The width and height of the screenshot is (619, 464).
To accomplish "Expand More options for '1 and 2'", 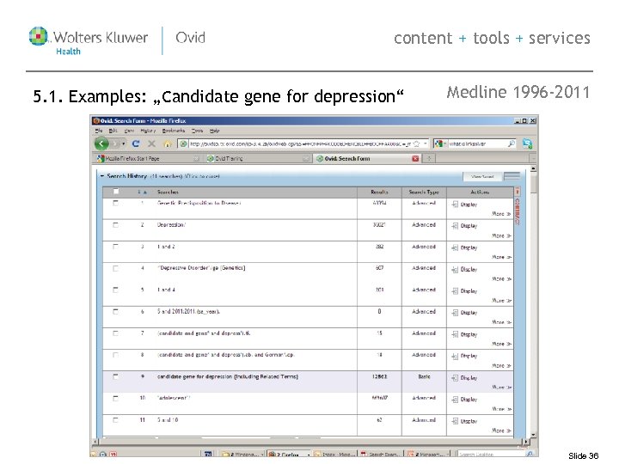I will 501,257.
